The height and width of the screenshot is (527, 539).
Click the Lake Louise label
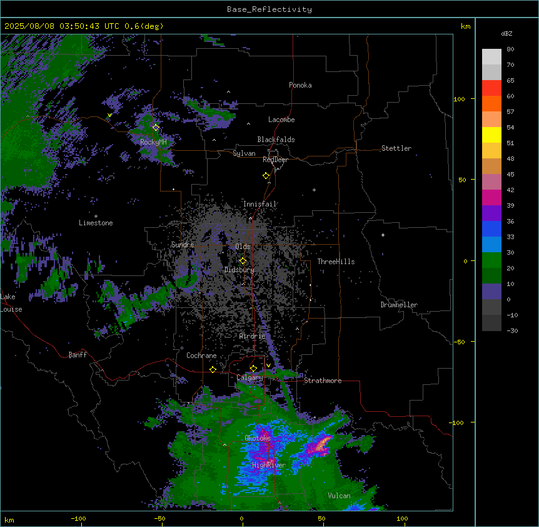point(11,303)
